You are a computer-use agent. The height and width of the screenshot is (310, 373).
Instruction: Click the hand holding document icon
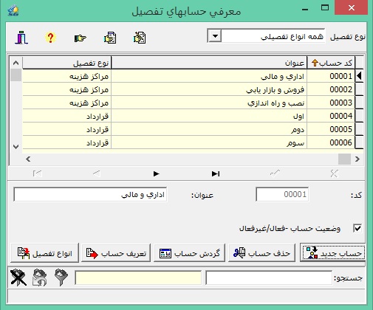click(110, 38)
